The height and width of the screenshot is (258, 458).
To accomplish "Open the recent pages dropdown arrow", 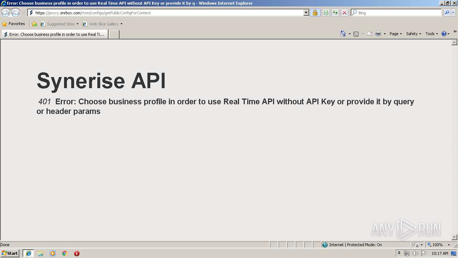I will [23, 13].
